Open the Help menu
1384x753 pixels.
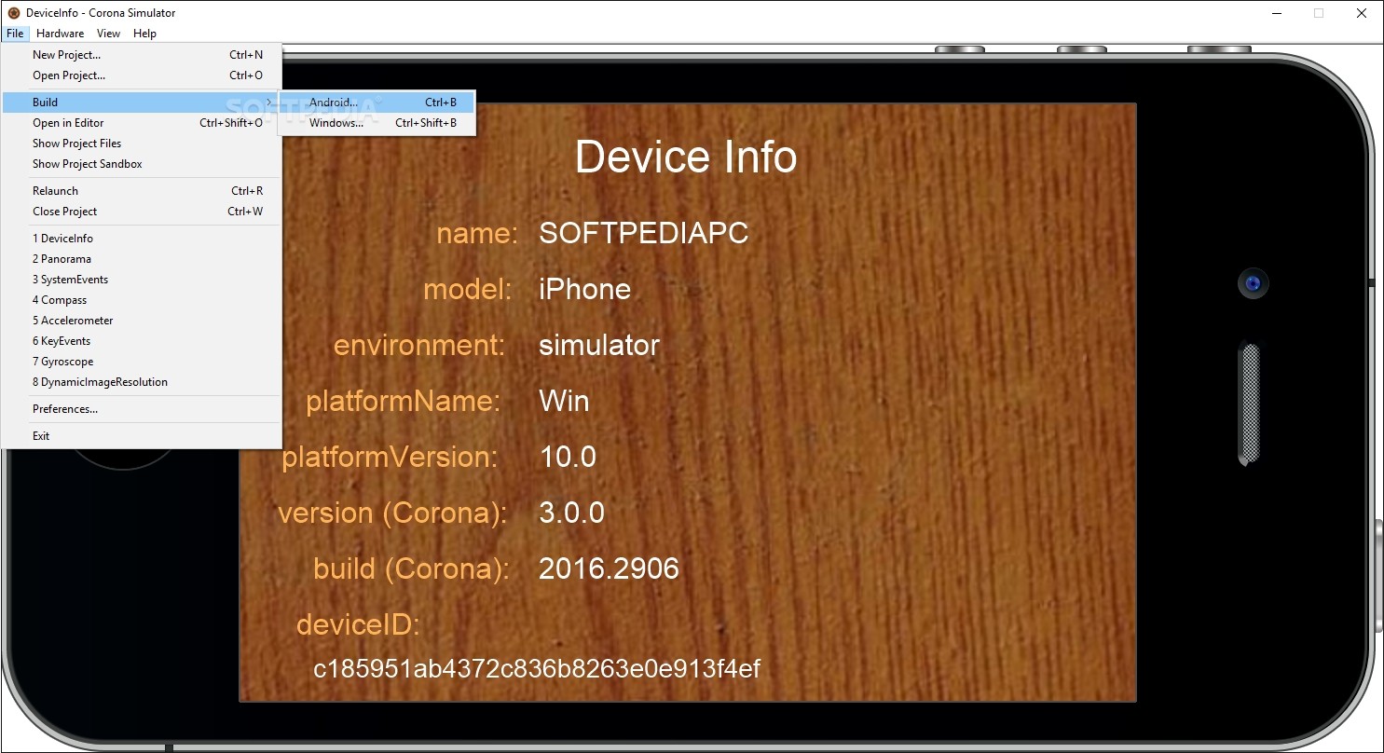pos(144,34)
